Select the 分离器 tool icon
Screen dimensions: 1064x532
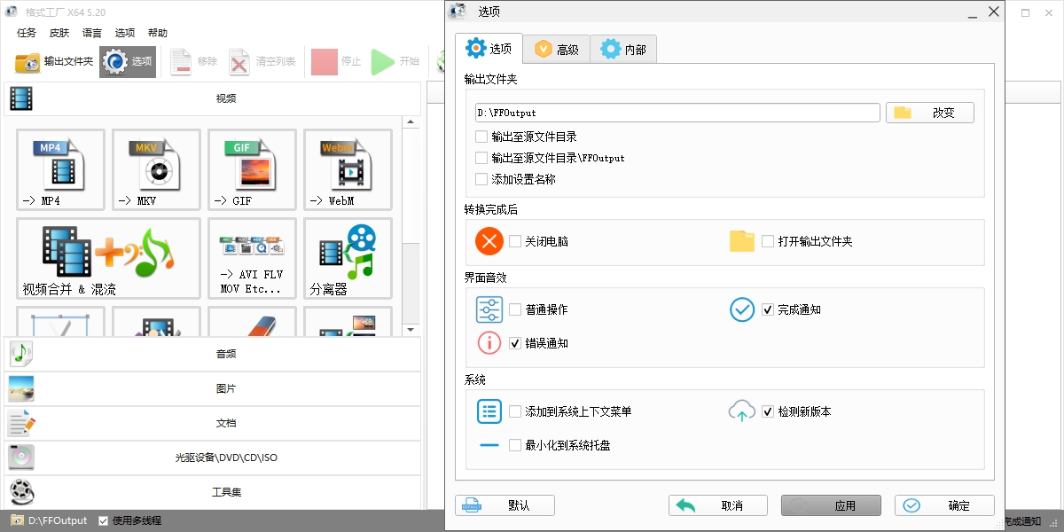click(348, 258)
